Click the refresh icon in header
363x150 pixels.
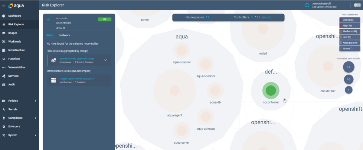click(307, 5)
